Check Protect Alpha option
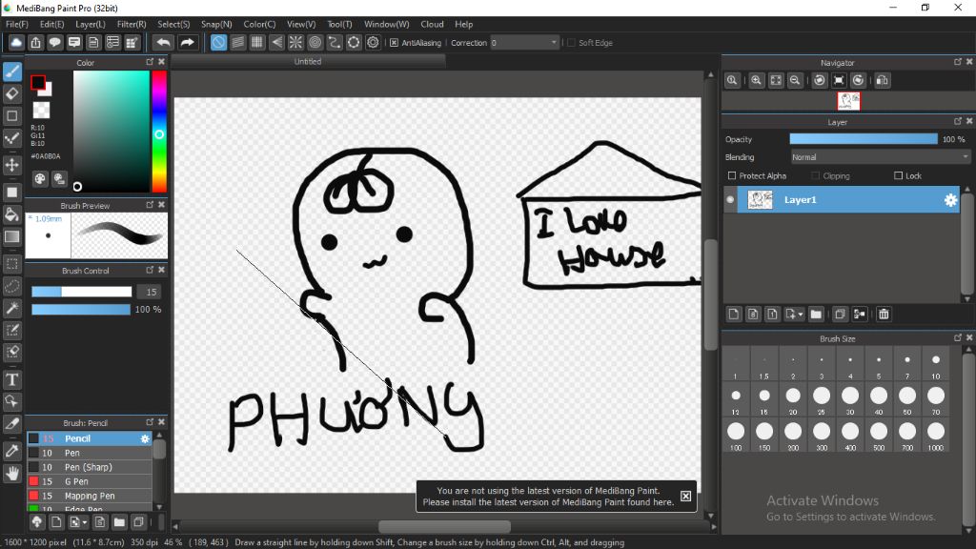The height and width of the screenshot is (549, 976). click(x=732, y=176)
